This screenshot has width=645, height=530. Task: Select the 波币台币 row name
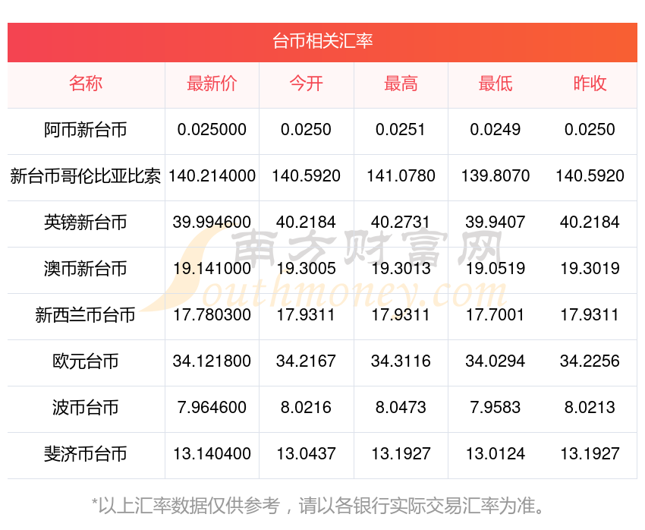tap(86, 408)
